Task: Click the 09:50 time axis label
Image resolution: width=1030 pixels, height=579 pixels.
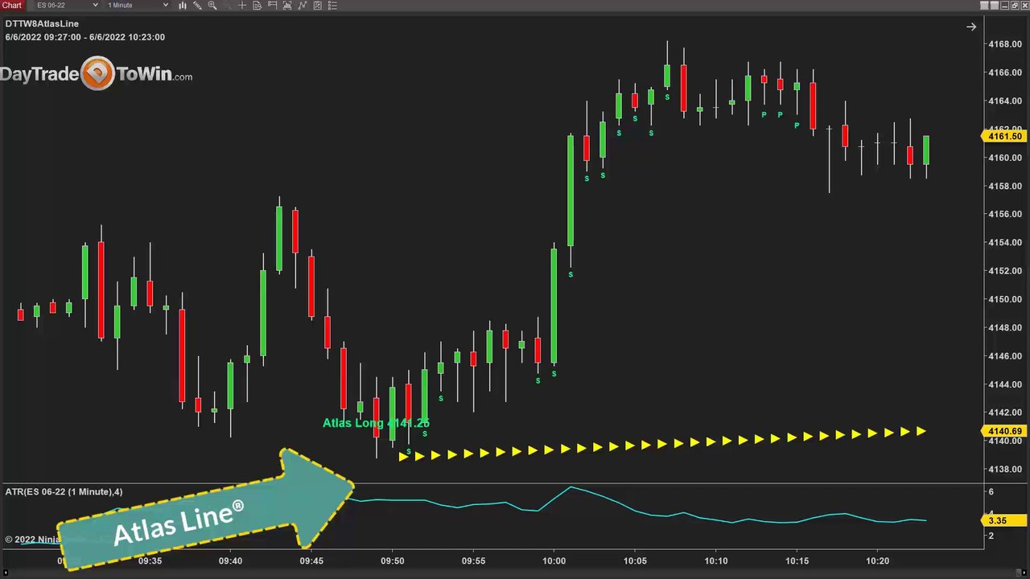Action: click(392, 561)
